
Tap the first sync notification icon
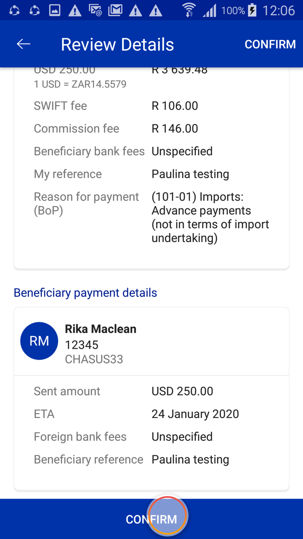tap(14, 10)
